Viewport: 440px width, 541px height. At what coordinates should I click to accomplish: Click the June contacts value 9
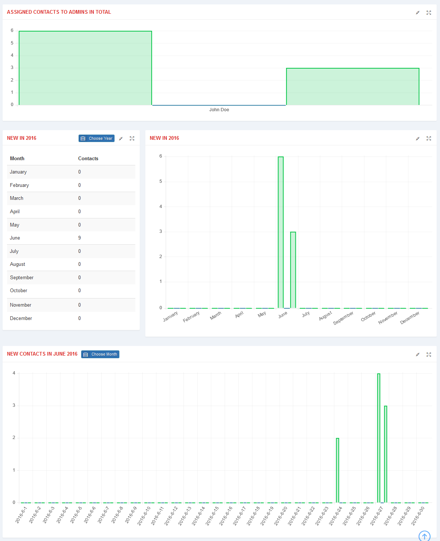click(x=79, y=238)
